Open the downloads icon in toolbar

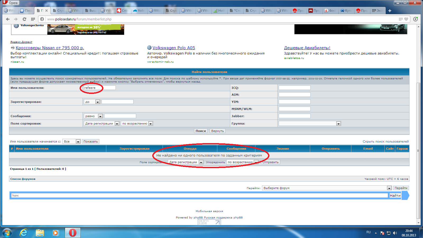coord(415,19)
